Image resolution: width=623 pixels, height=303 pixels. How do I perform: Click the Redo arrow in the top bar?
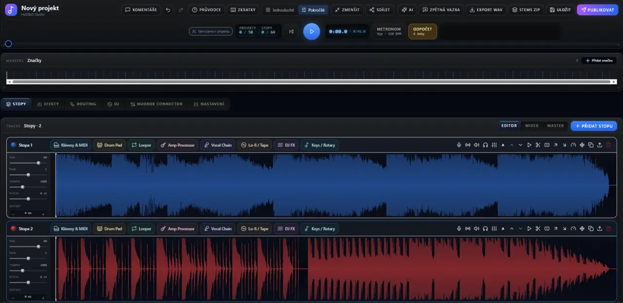[x=181, y=10]
